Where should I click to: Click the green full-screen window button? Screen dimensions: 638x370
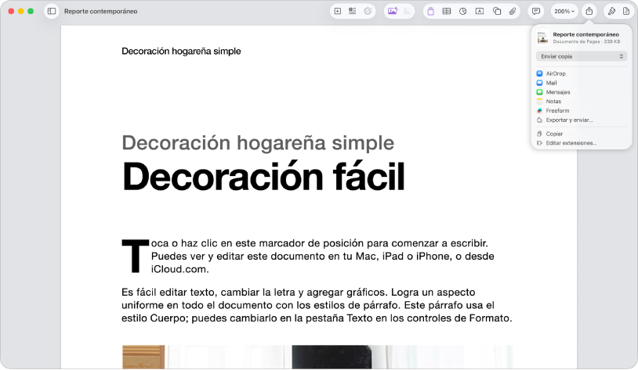tap(31, 12)
